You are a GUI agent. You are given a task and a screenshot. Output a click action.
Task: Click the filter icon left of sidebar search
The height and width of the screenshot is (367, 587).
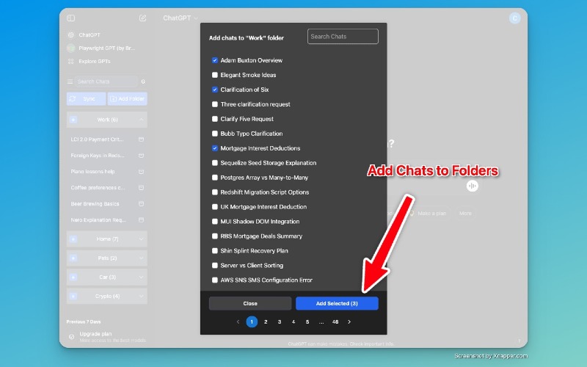70,81
